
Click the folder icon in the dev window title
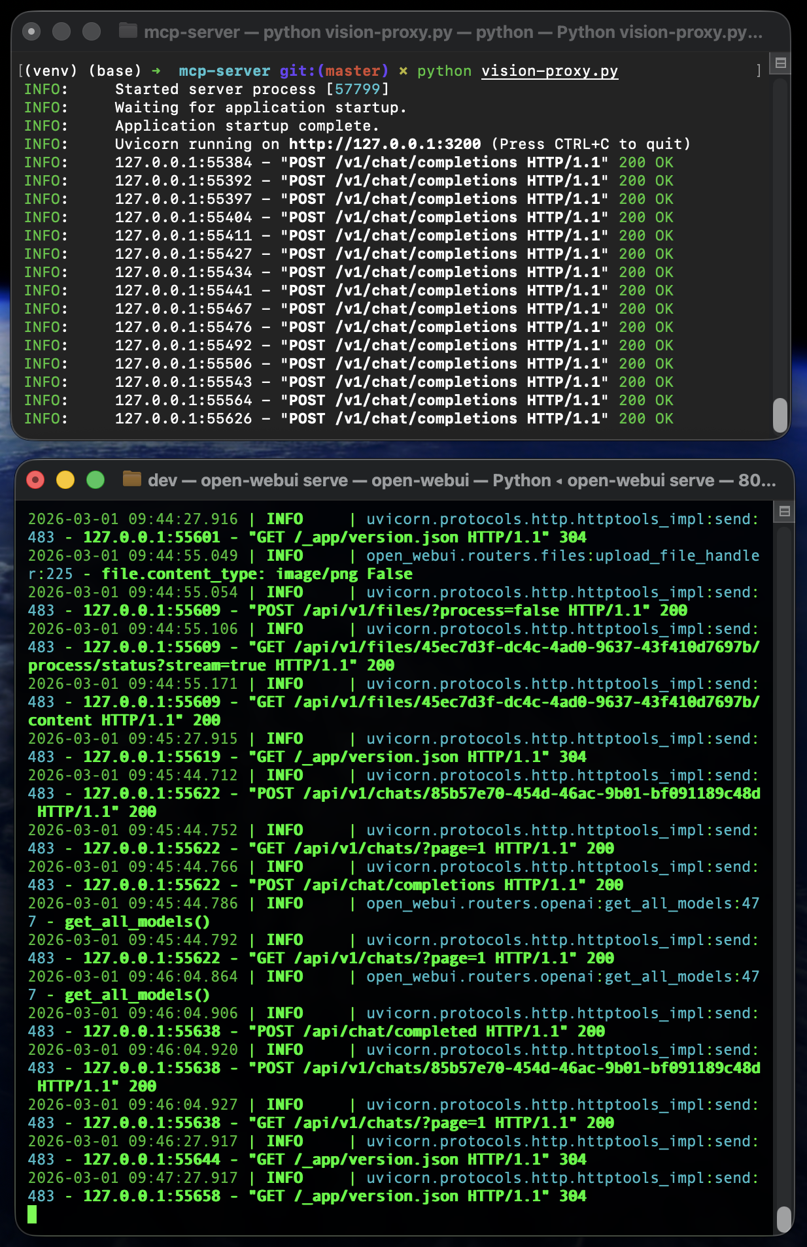pos(132,479)
